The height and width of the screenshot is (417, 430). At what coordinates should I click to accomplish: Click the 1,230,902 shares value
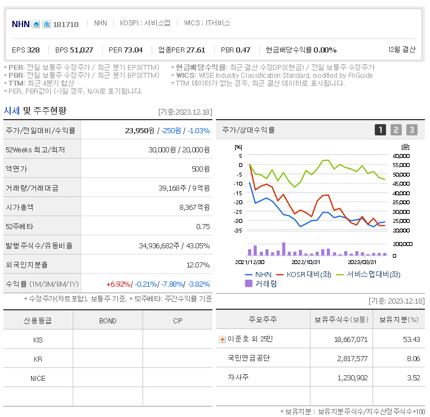352,378
